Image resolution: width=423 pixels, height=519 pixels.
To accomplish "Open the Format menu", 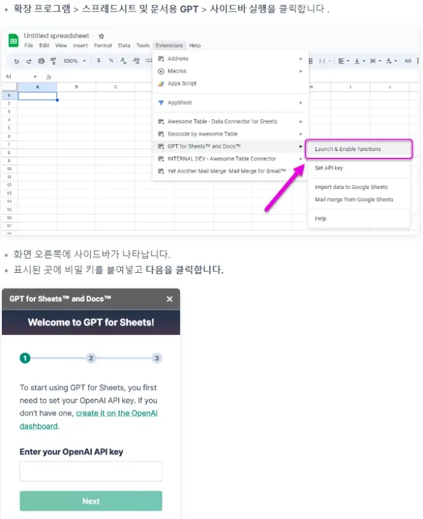I will 103,45.
